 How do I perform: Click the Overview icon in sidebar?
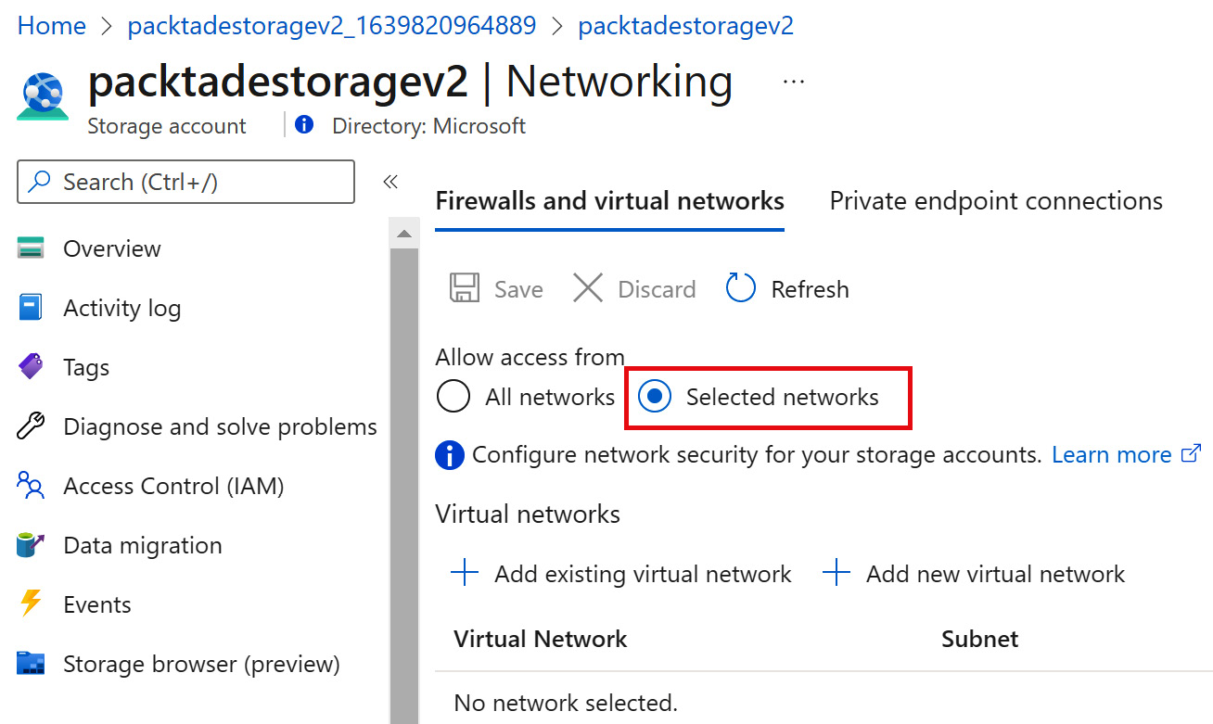point(31,248)
